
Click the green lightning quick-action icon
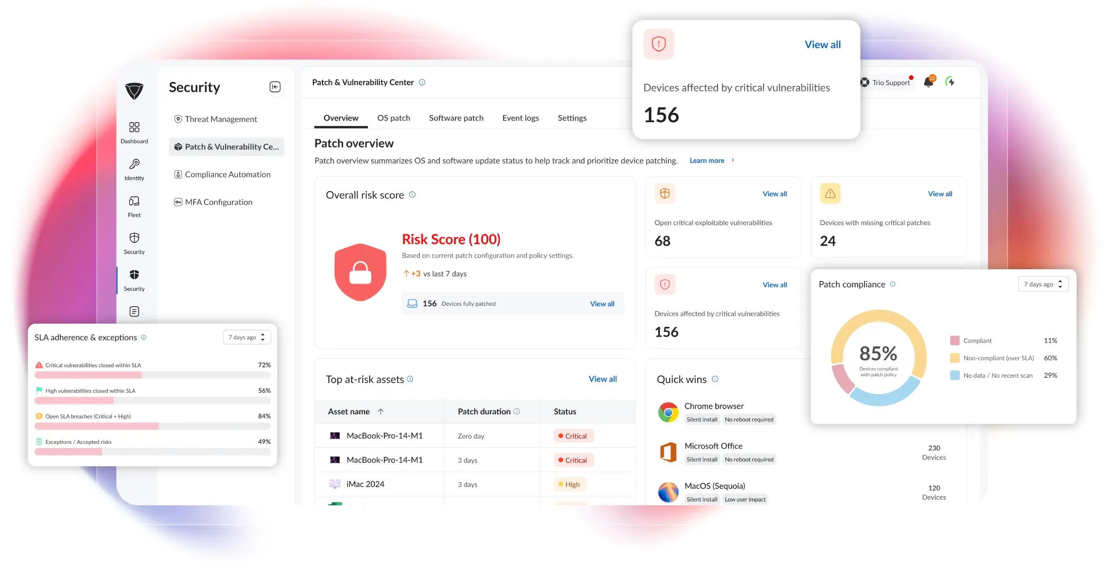(950, 81)
